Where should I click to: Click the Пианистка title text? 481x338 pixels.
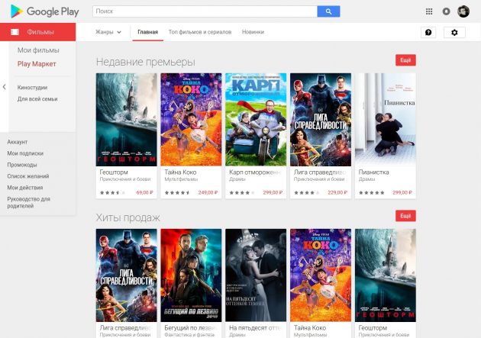(373, 172)
